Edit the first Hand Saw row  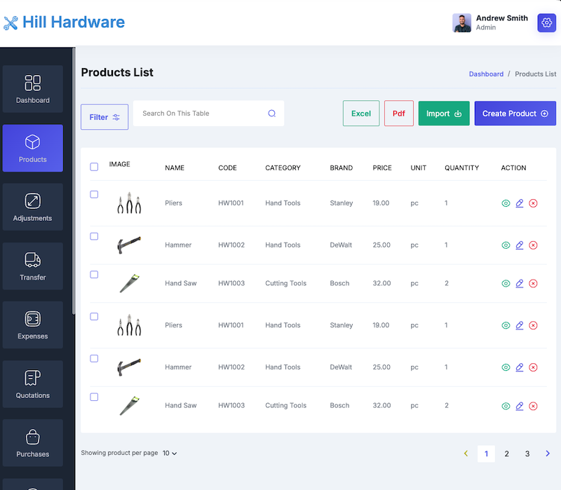(520, 283)
